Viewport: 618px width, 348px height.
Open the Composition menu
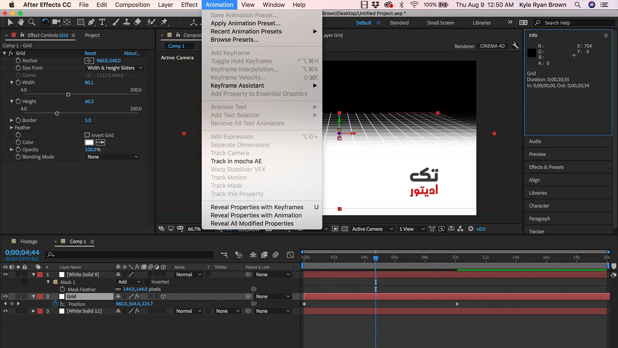[x=132, y=5]
